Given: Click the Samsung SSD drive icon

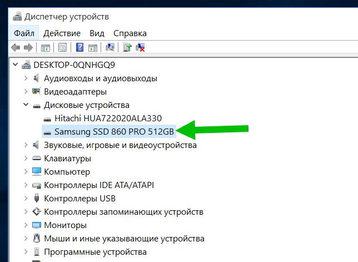Looking at the screenshot, I should (x=47, y=132).
